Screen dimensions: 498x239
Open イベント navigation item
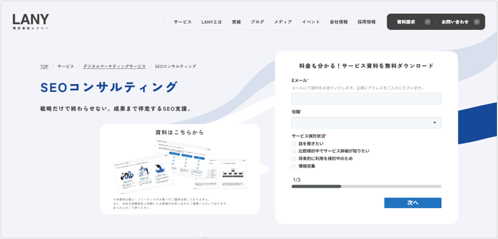click(311, 22)
